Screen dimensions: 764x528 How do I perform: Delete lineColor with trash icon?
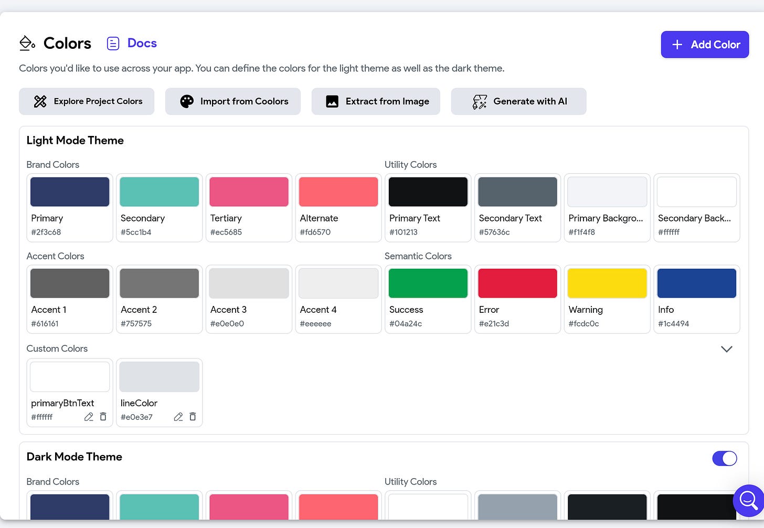pyautogui.click(x=193, y=417)
